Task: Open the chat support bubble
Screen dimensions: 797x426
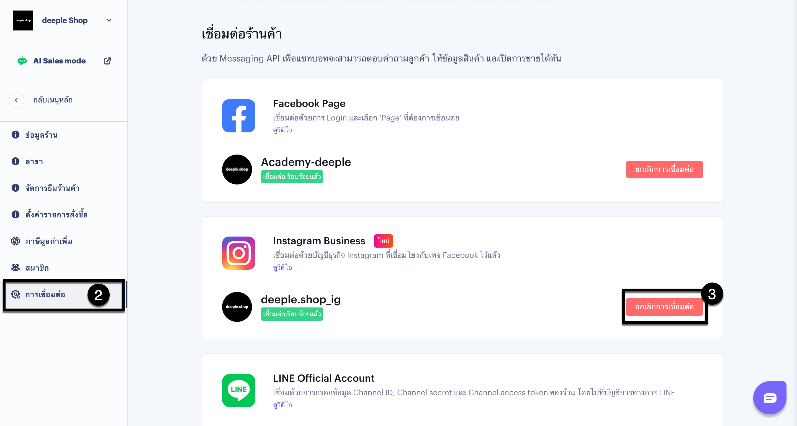Action: point(770,397)
